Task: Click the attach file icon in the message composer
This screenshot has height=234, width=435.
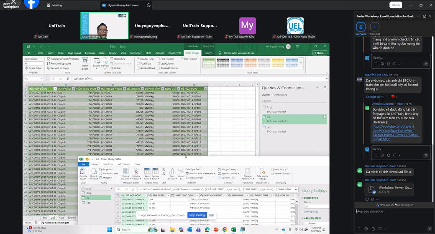Action: [x=373, y=229]
